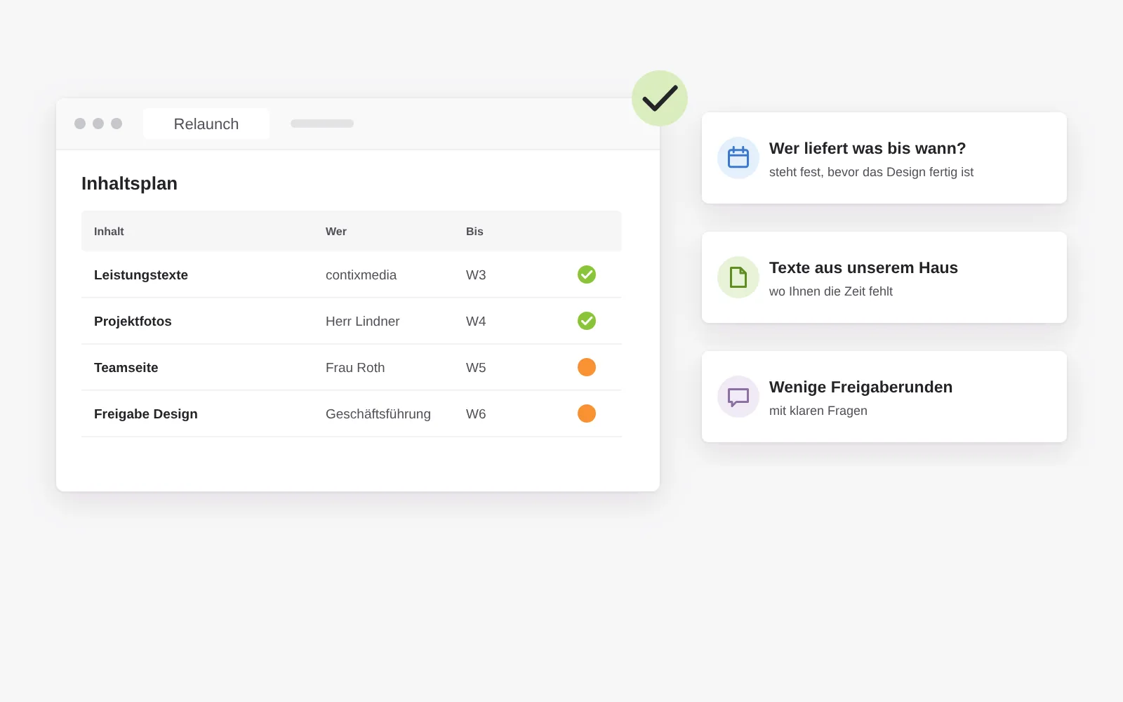
Task: Click the orange status dot for Teamseite
Action: (587, 367)
